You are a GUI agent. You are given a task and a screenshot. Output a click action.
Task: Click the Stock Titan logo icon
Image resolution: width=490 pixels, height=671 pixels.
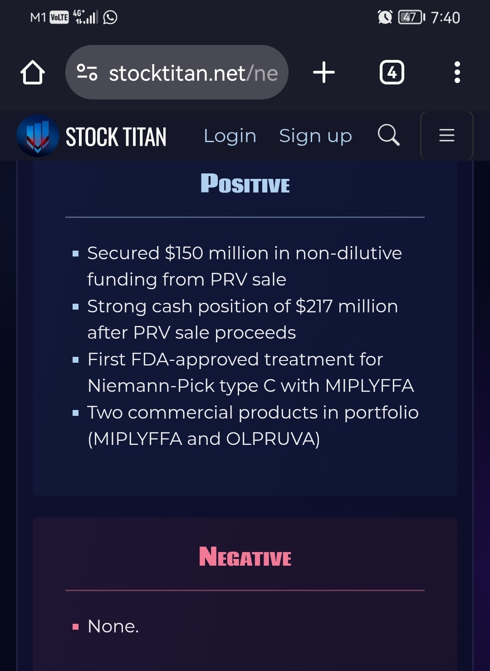[38, 136]
